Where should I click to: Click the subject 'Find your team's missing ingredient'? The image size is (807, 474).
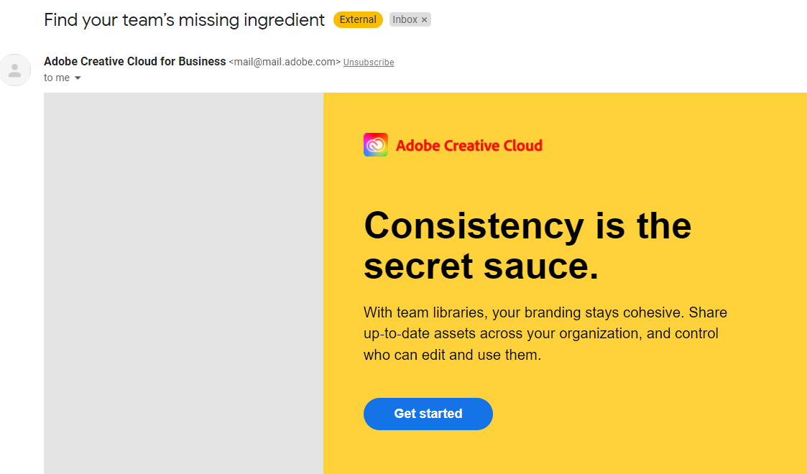point(184,20)
